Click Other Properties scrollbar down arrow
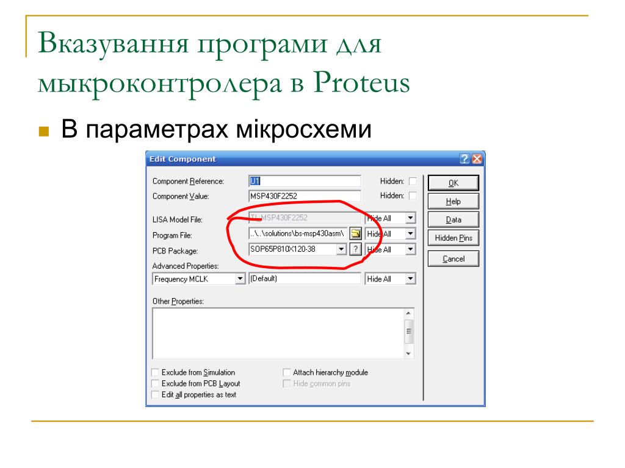Viewport: 625px width, 468px height. [x=408, y=354]
